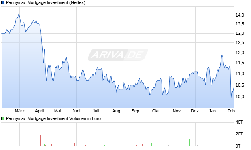Image resolution: width=251 pixels, height=150 pixels.
Task: Click the 20T volume axis value
Action: (239, 134)
